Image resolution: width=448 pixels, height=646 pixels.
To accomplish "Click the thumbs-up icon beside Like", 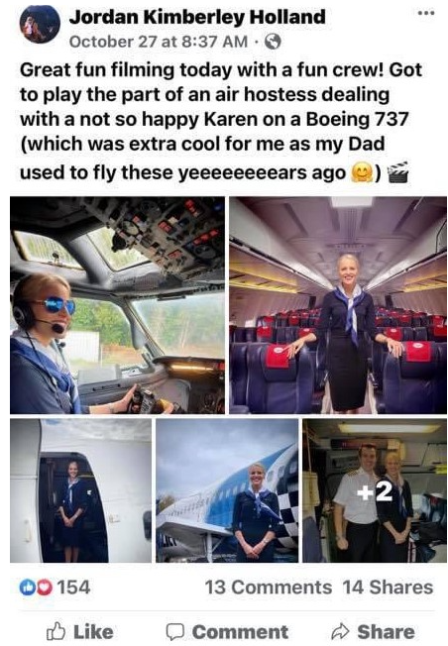I will [56, 631].
